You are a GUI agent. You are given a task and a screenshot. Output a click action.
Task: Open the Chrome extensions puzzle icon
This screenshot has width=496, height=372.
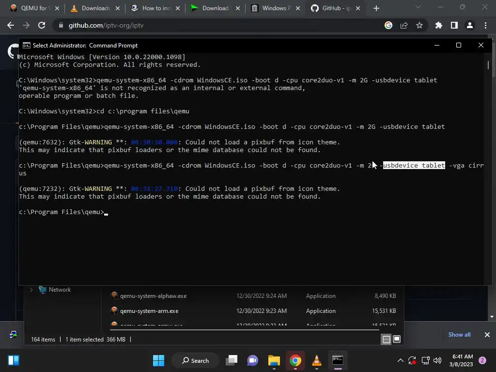439,25
